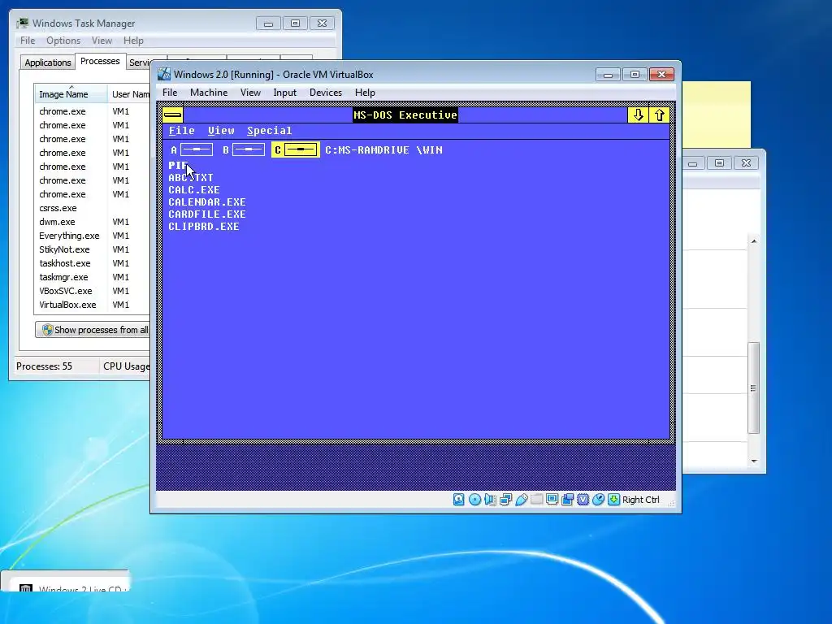Select drive B icon in MS-DOS Executive

point(244,150)
